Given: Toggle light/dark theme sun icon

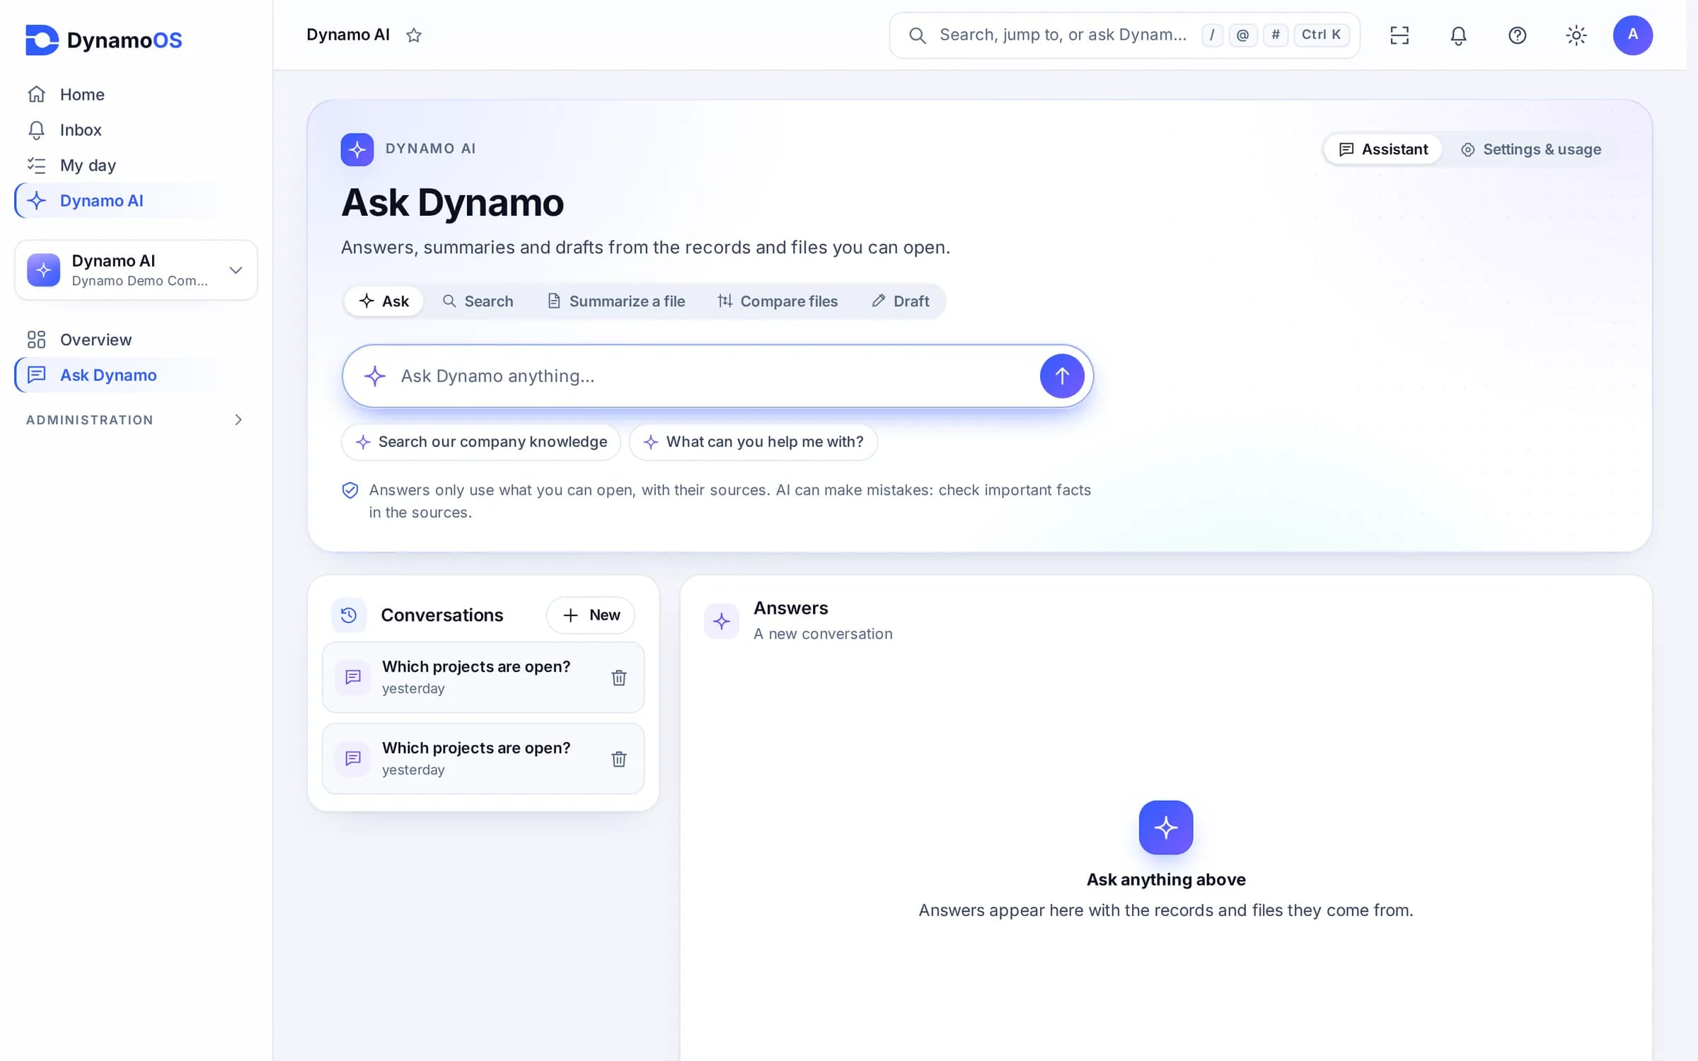Looking at the screenshot, I should pyautogui.click(x=1576, y=35).
